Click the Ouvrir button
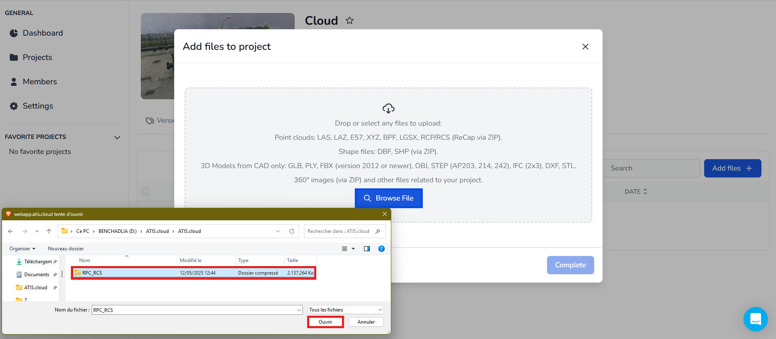The width and height of the screenshot is (776, 339). [x=325, y=322]
